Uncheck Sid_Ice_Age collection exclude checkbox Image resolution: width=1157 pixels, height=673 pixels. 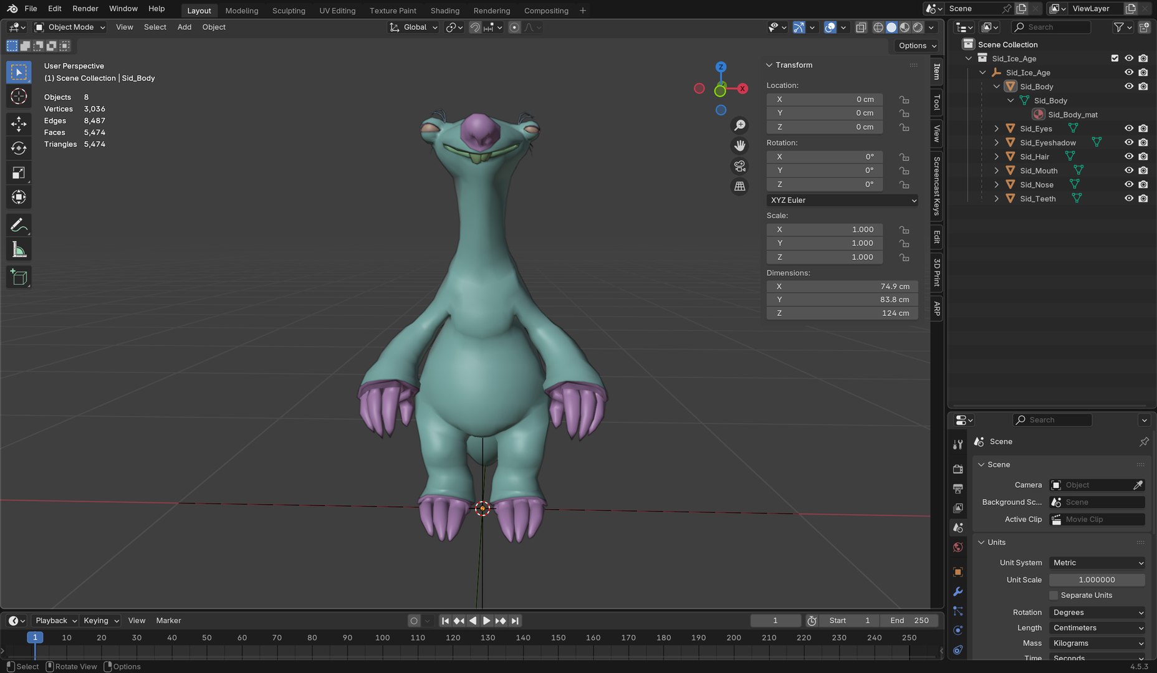tap(1115, 59)
